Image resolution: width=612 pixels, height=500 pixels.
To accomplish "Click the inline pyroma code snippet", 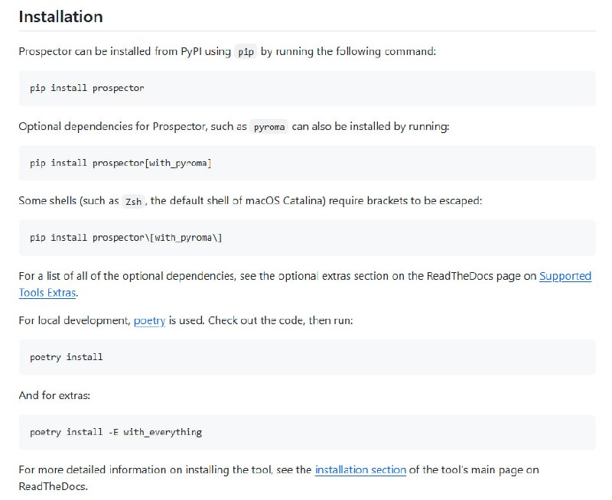I will [x=269, y=125].
